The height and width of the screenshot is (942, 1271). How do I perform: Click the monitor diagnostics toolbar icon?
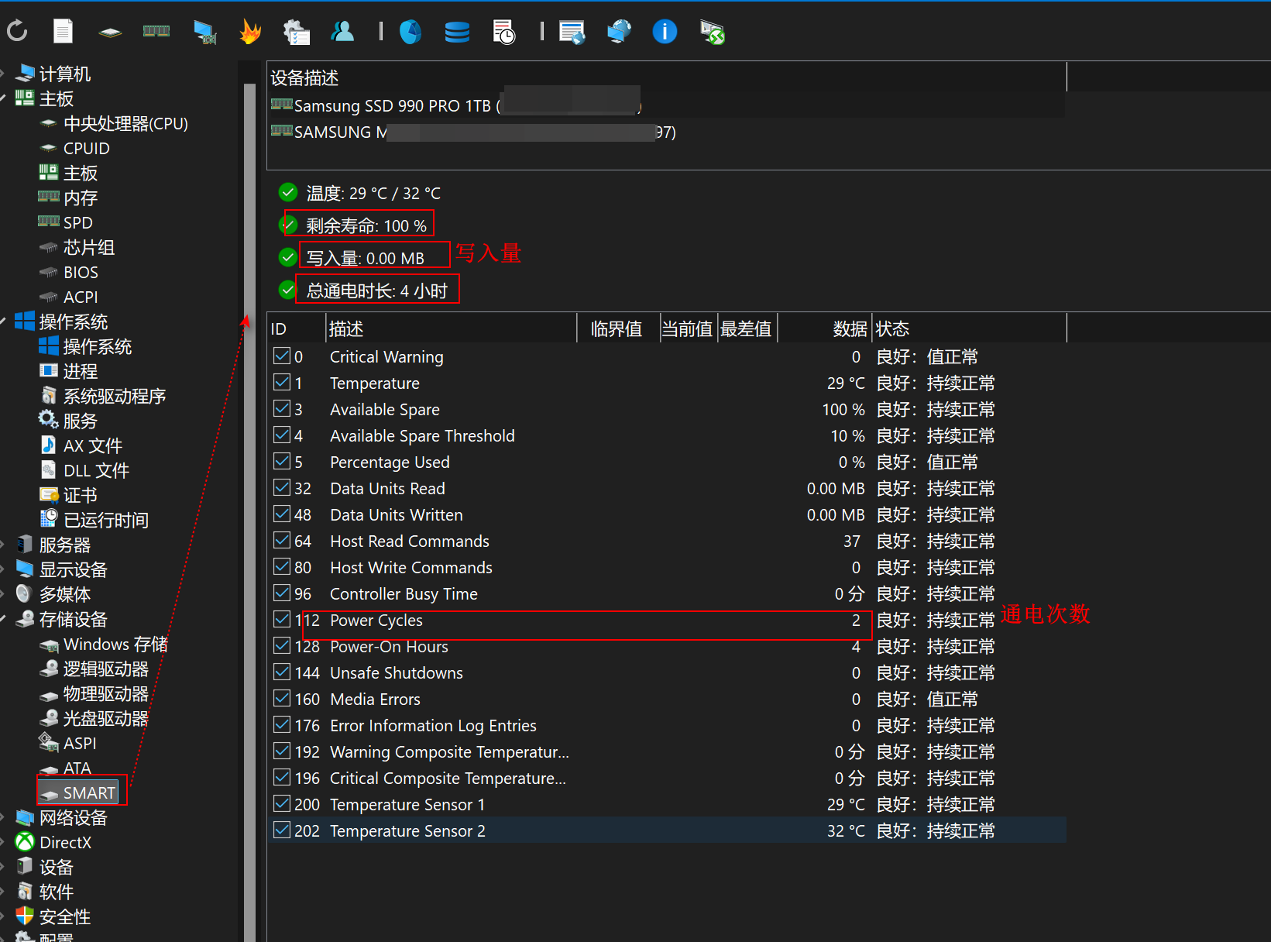tap(204, 32)
